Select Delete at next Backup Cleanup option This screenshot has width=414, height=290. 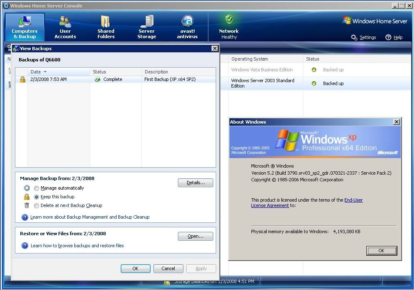(x=37, y=205)
